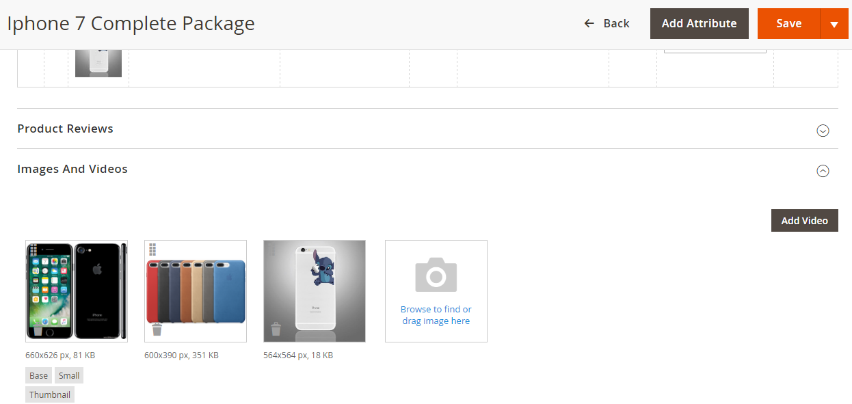Click the camera upload icon
852x404 pixels.
[436, 275]
